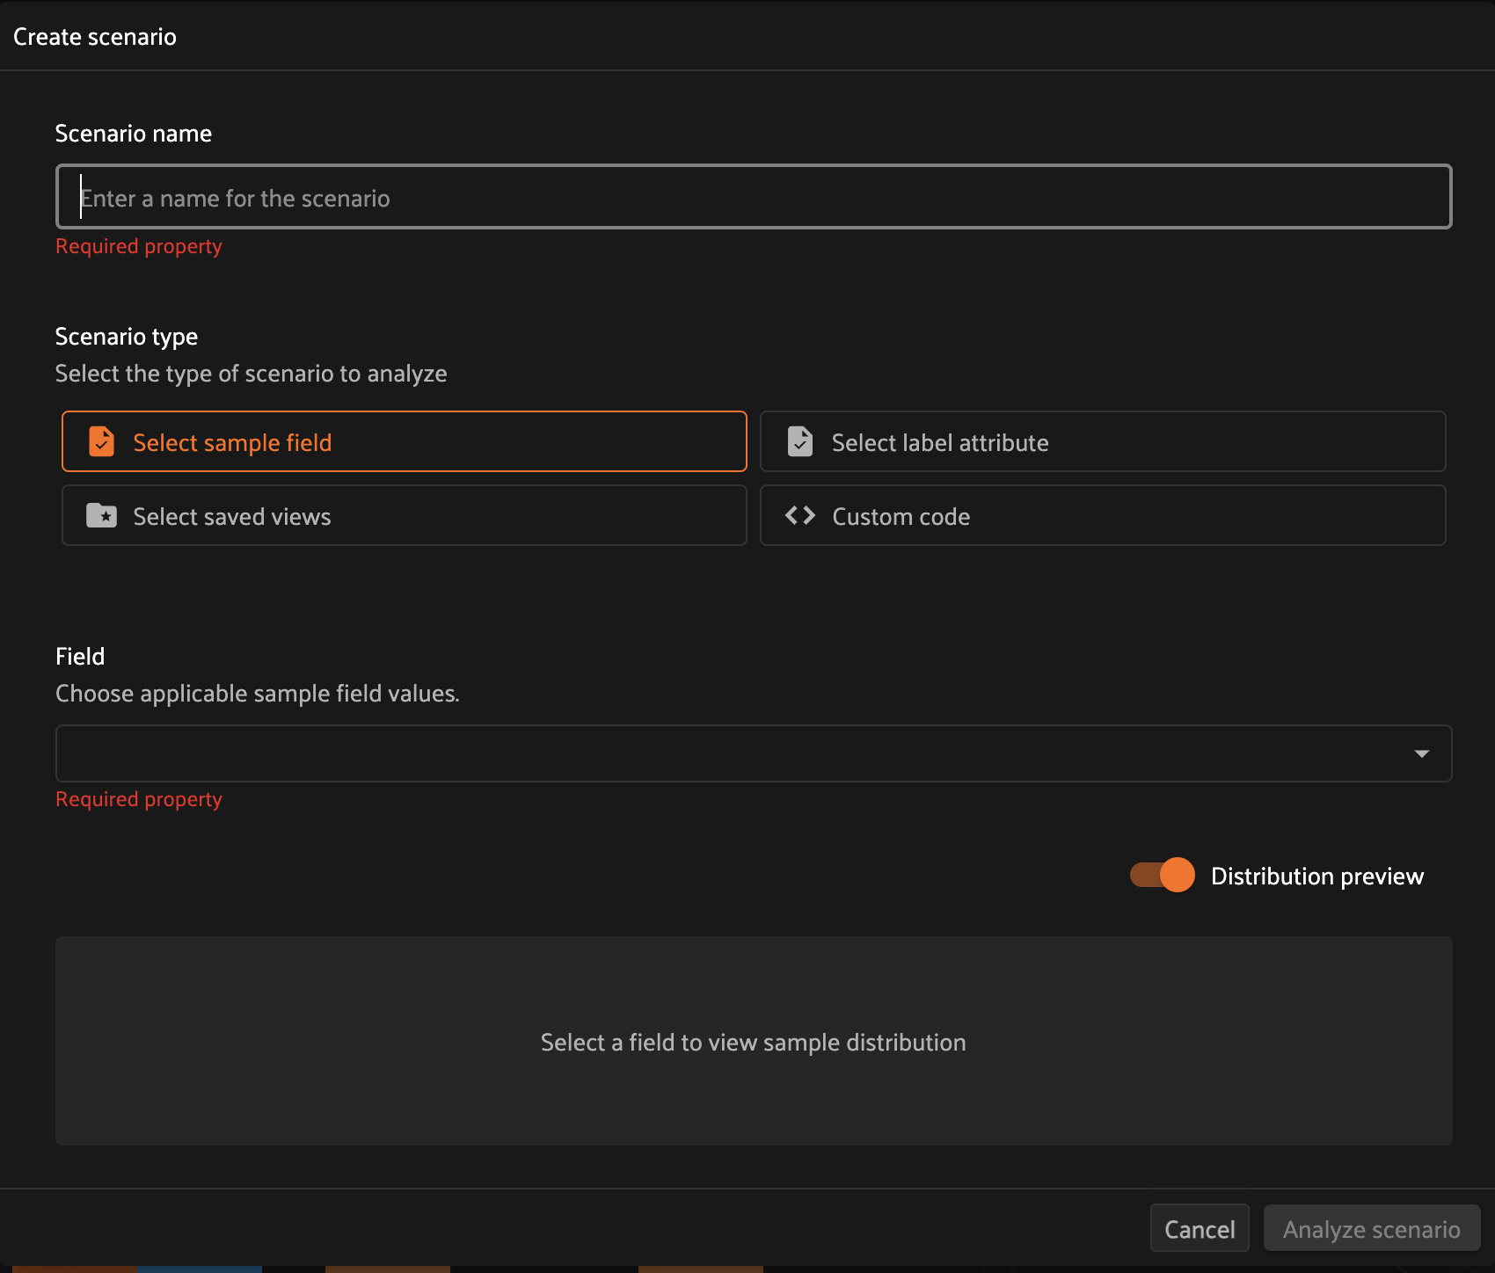Focus the Scenario name text input
The height and width of the screenshot is (1273, 1495).
click(x=754, y=197)
